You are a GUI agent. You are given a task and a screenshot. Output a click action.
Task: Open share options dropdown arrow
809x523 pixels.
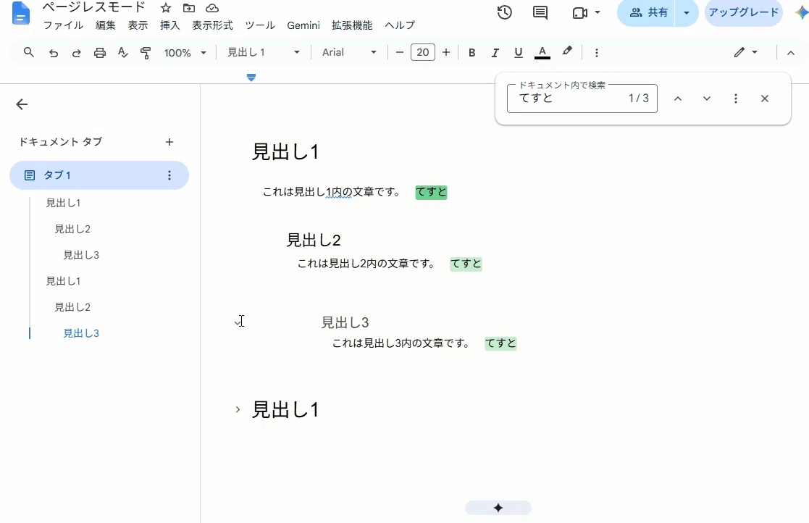(686, 12)
